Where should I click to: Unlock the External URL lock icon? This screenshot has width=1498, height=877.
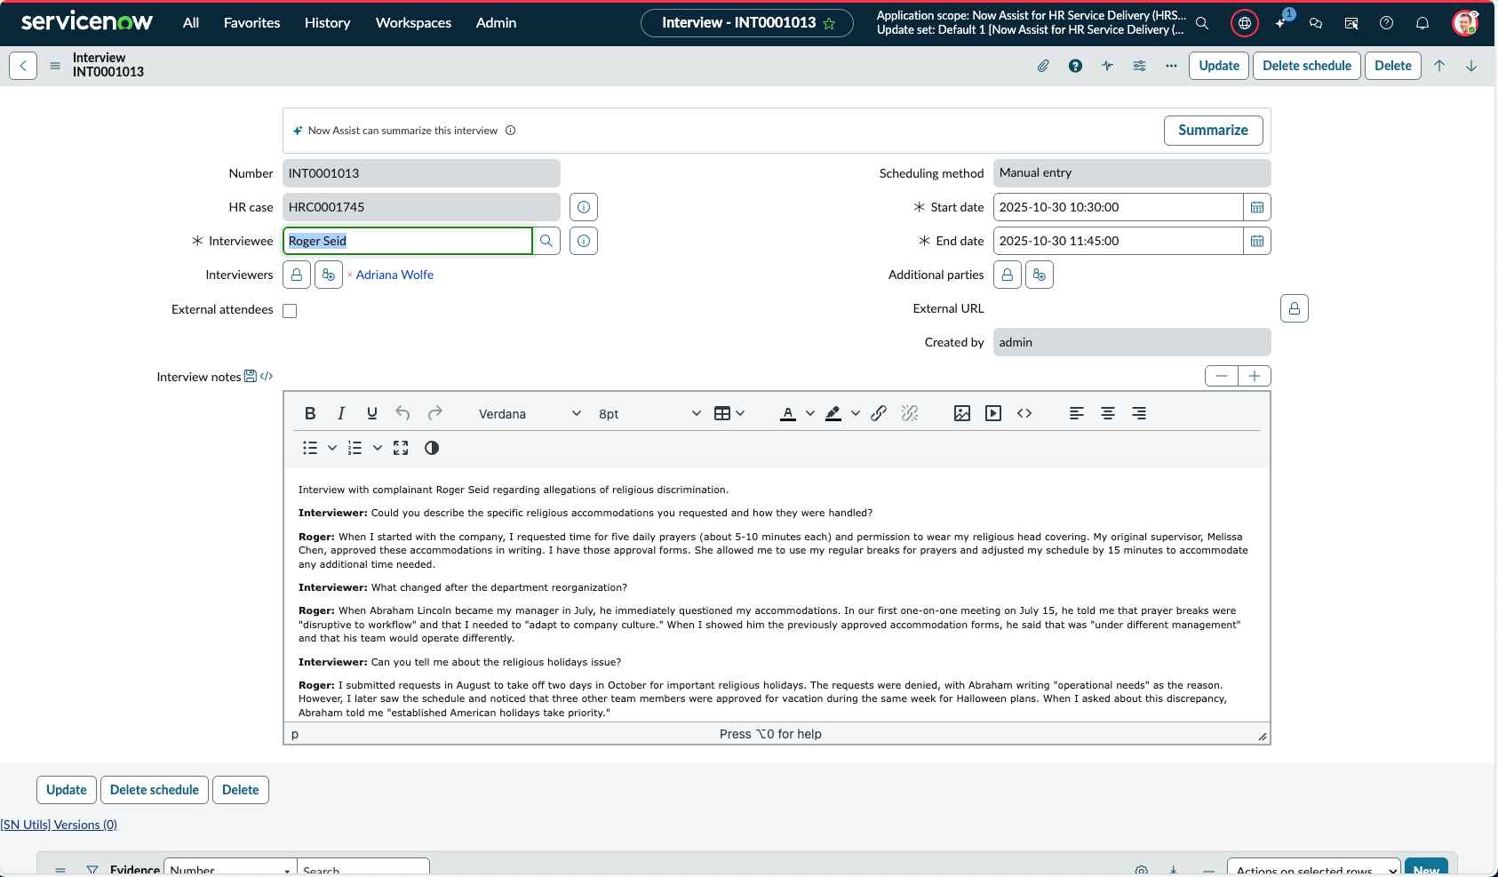(x=1295, y=308)
